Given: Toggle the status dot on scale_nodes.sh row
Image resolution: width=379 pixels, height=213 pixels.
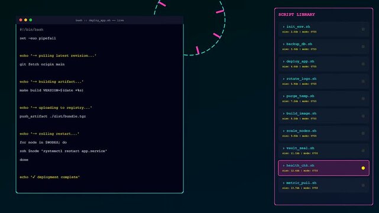Looking at the screenshot, I should [x=363, y=133].
